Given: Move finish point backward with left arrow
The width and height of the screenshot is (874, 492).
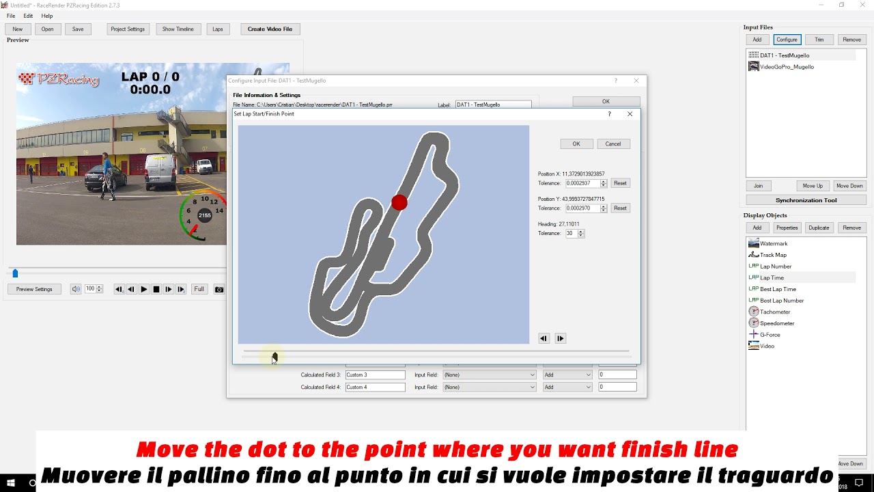Looking at the screenshot, I should [x=544, y=338].
